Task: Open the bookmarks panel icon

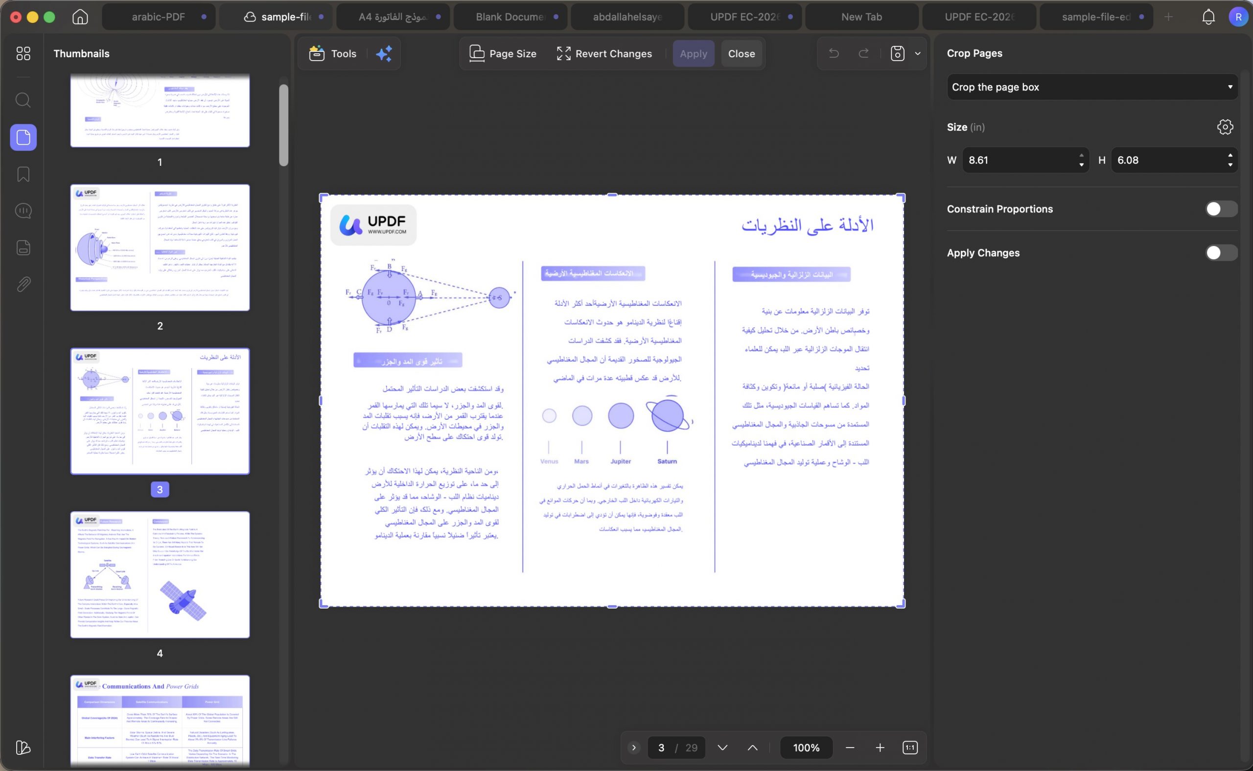Action: pyautogui.click(x=23, y=174)
